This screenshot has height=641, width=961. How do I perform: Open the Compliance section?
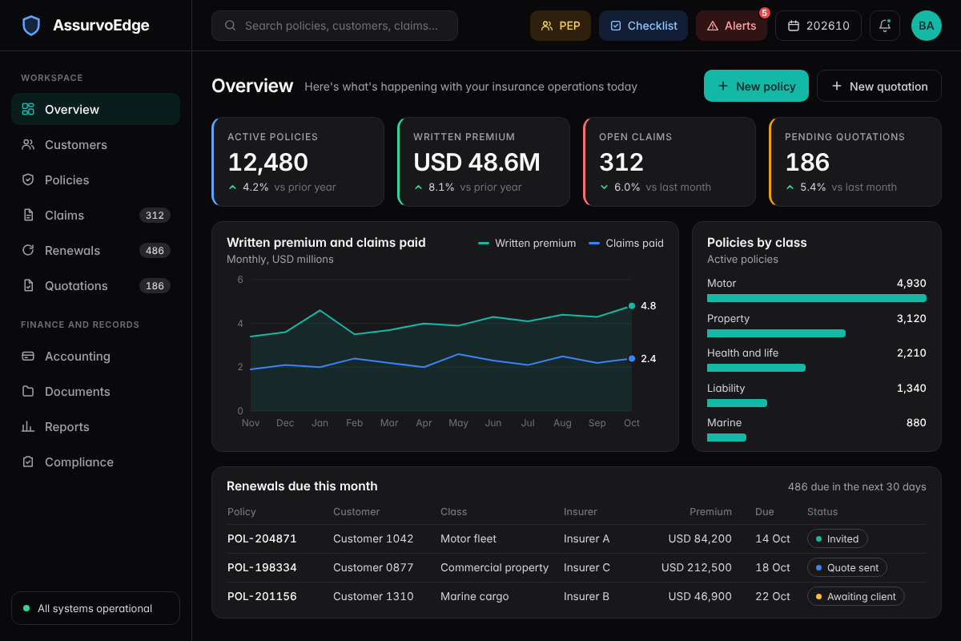point(95,462)
